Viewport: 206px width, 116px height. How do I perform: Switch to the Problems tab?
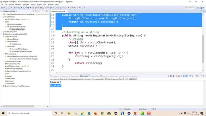[x=54, y=76]
